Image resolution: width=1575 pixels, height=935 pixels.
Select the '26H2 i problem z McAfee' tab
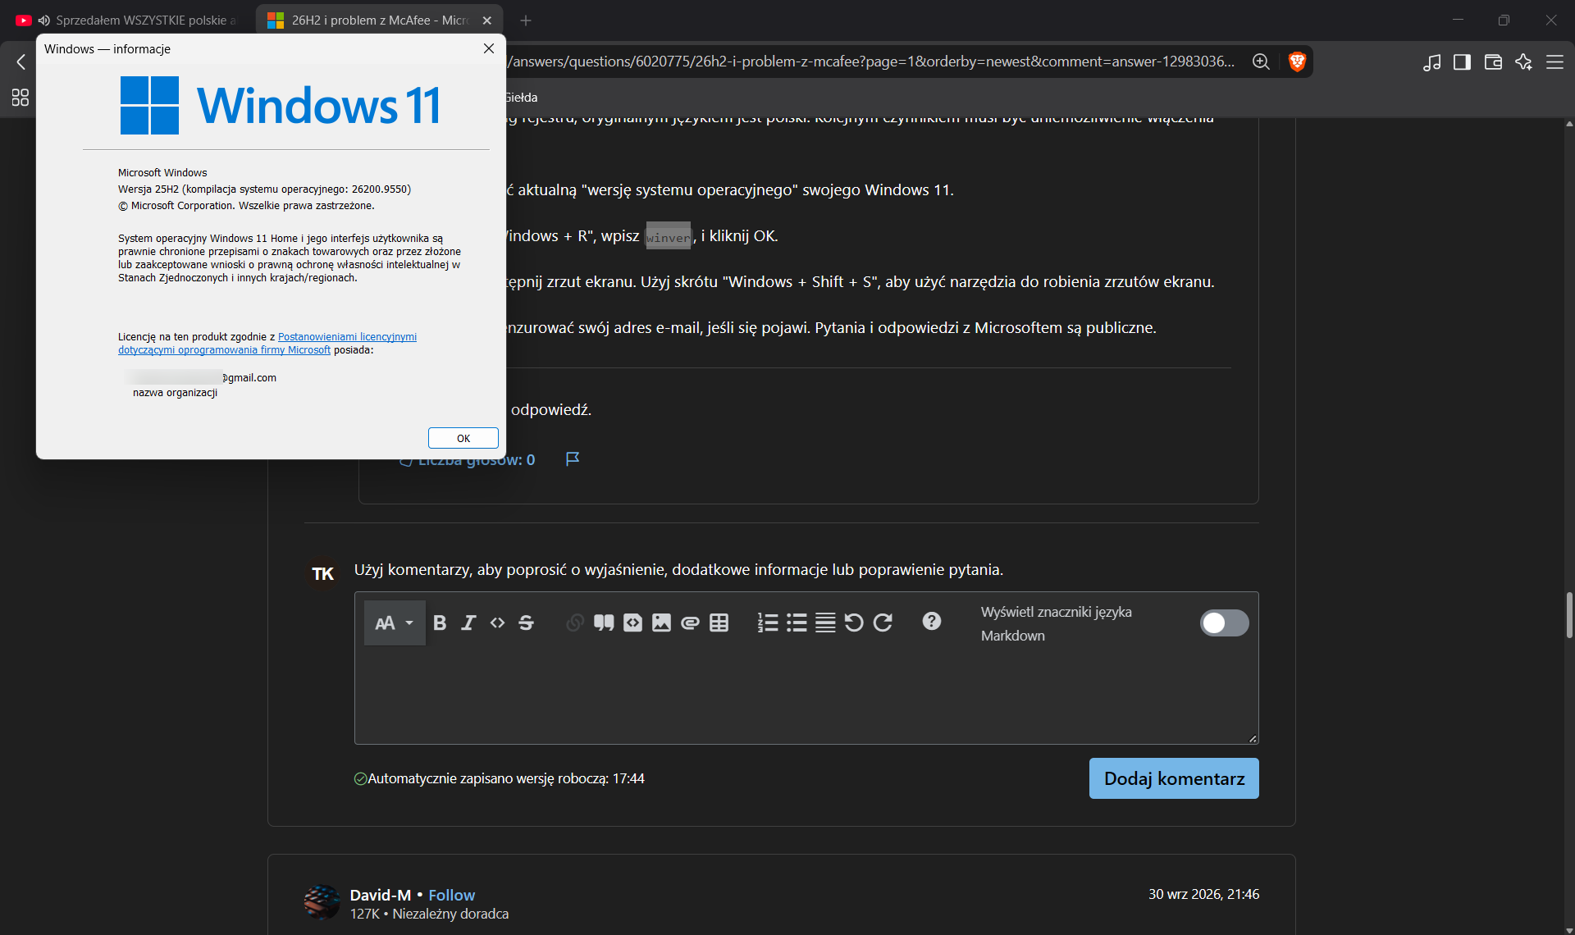[377, 21]
